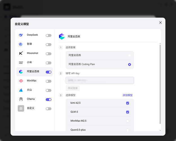The image size is (176, 141).
Task: Uncheck the kimi-k2.5 model checkbox
Action: coord(128,103)
